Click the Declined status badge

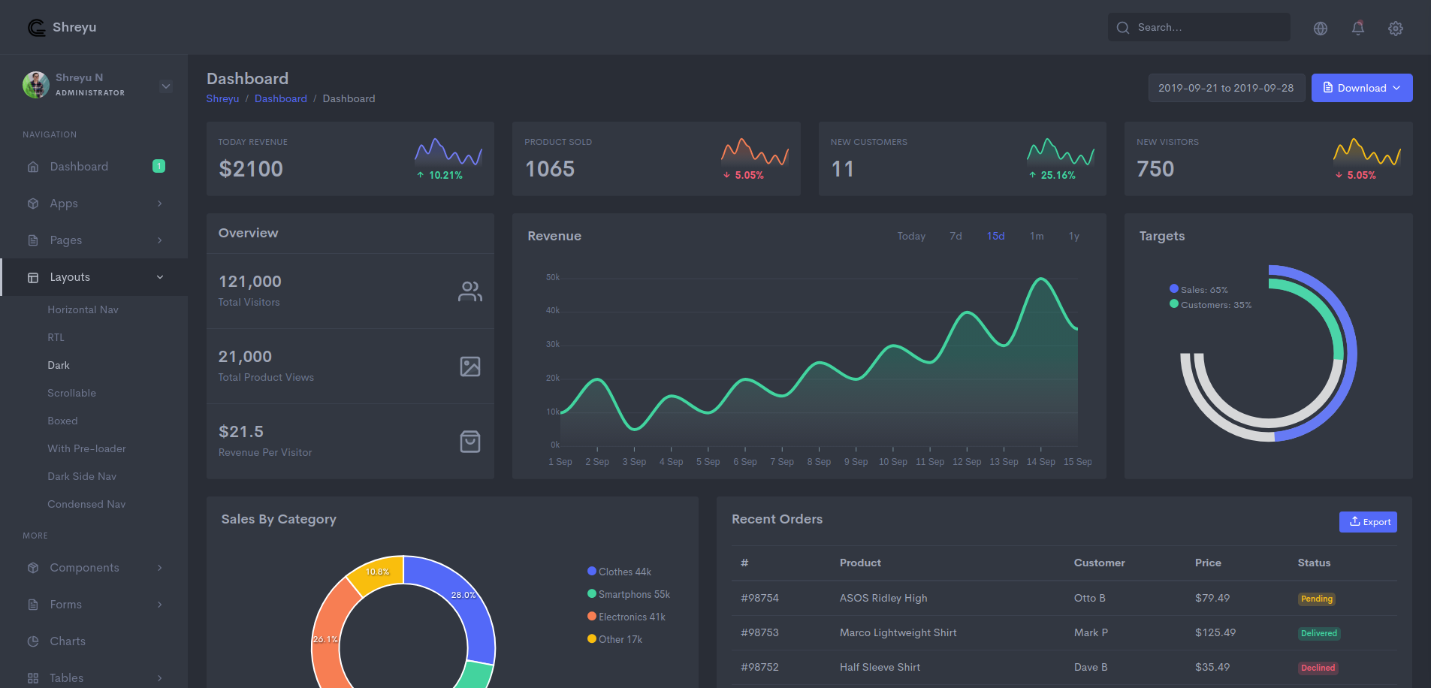point(1318,668)
